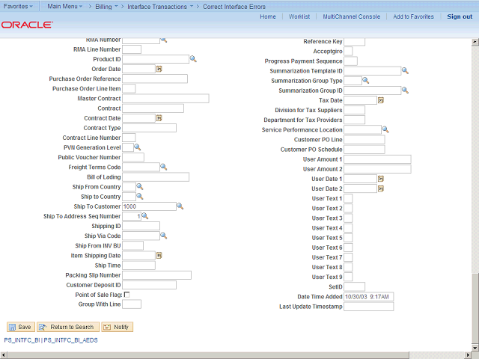Click the Group With Line field
Viewport: 479px width, 359px height.
point(132,304)
